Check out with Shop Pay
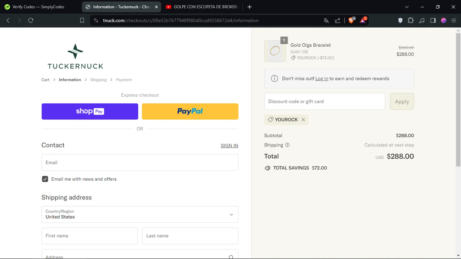461x259 pixels. 90,112
